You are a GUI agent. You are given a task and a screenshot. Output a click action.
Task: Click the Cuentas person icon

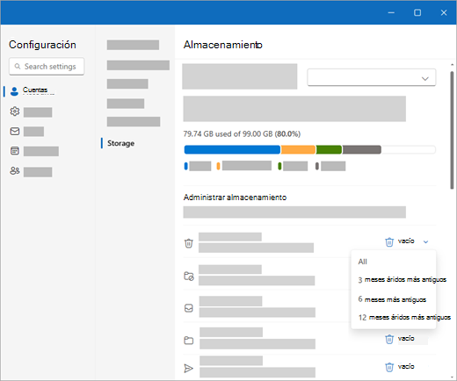[14, 91]
